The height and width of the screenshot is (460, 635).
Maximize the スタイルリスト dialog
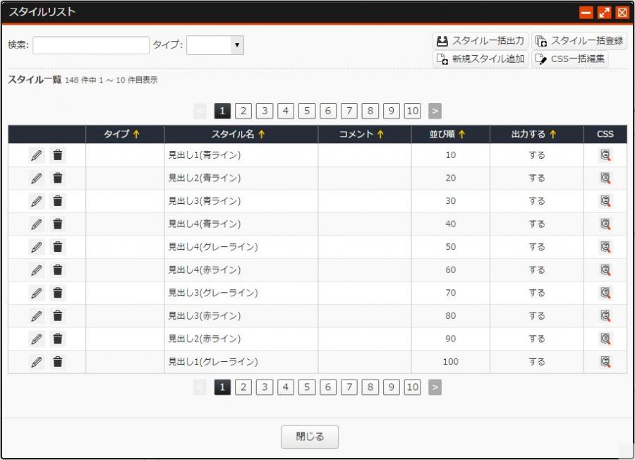pos(604,13)
